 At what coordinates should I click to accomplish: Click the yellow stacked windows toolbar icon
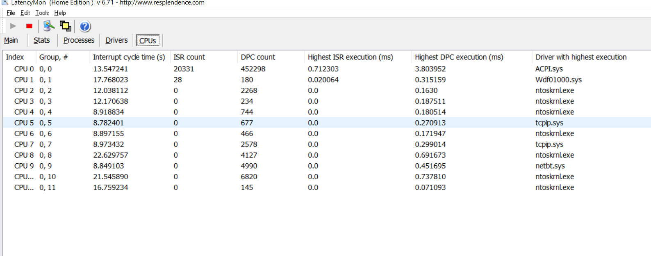[65, 26]
